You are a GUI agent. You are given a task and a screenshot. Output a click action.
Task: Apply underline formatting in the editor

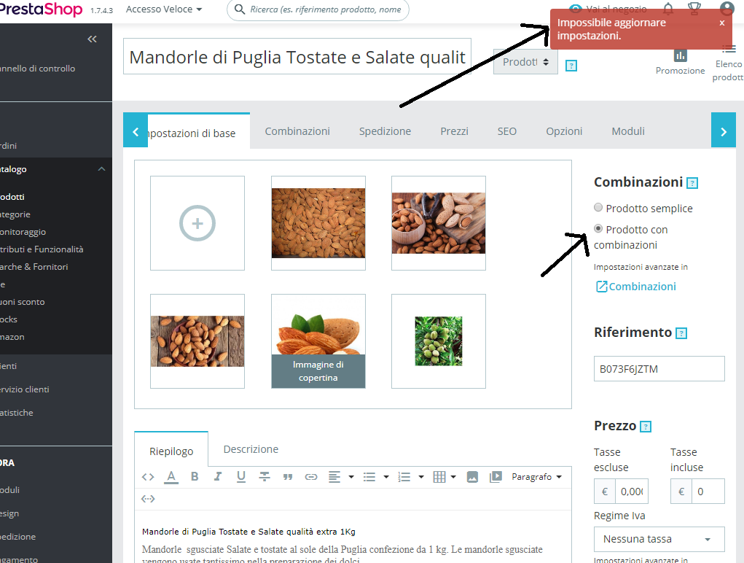241,477
